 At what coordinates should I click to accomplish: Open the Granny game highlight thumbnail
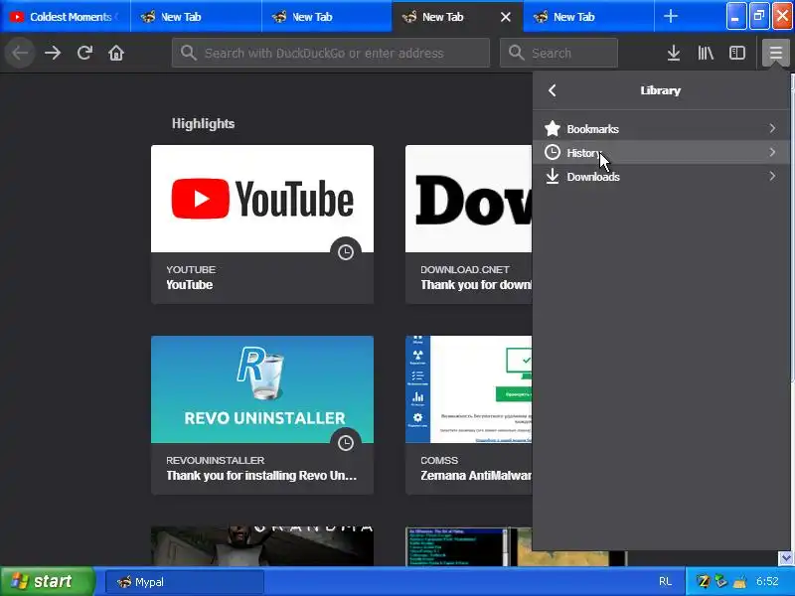coord(262,545)
